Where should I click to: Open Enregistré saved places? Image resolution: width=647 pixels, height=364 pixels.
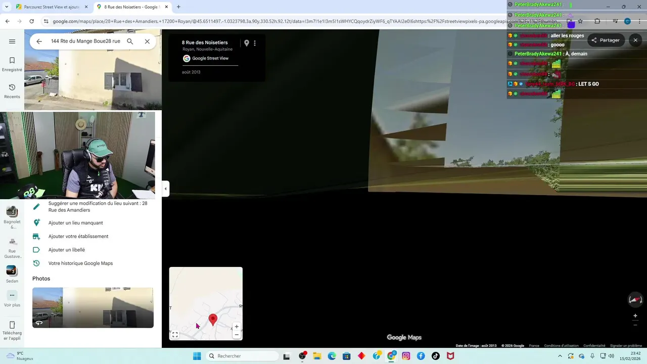(x=12, y=64)
